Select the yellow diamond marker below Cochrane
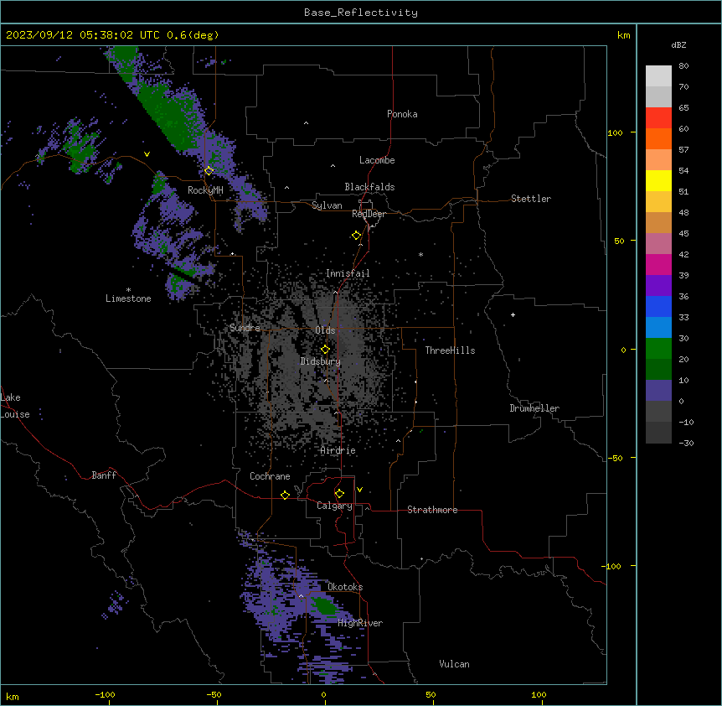Screen dimensions: 722x706 click(285, 495)
